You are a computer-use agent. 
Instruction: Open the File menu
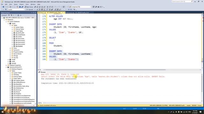click(x=2, y=4)
